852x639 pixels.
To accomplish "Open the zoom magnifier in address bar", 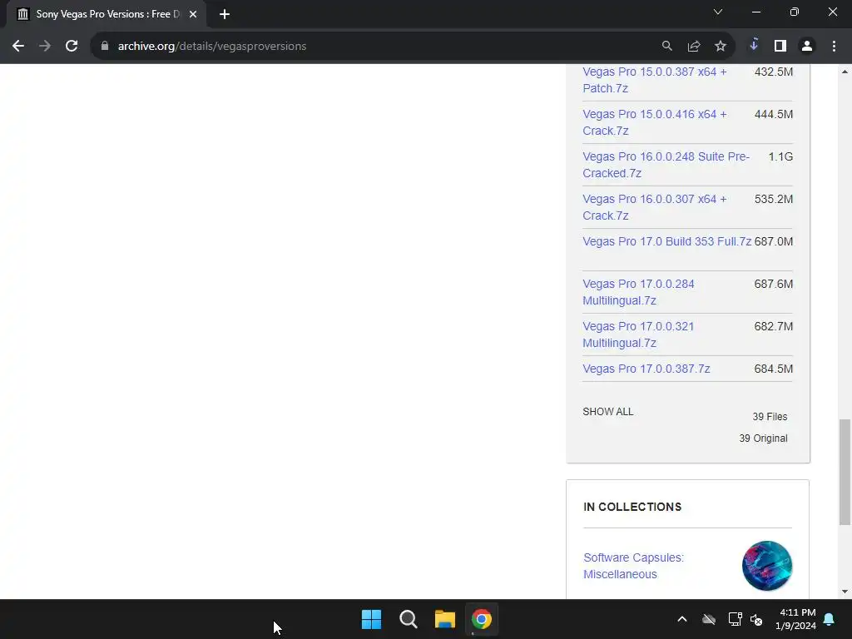I will point(666,47).
